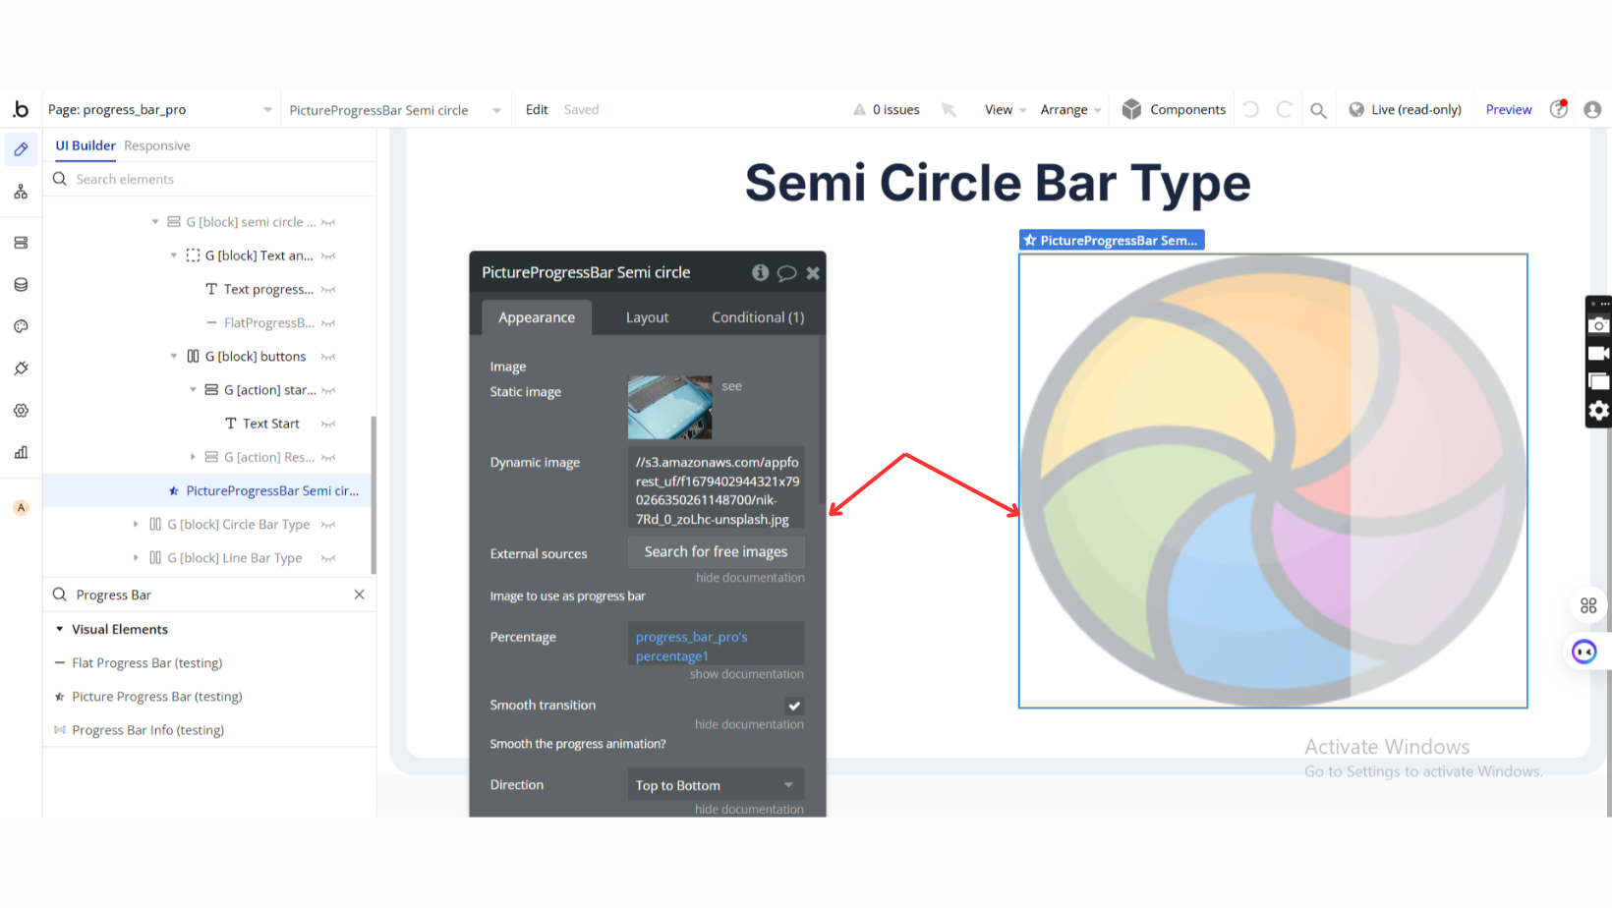This screenshot has height=908, width=1612.
Task: Toggle visibility of G [block] Text an... row
Action: pyautogui.click(x=328, y=255)
